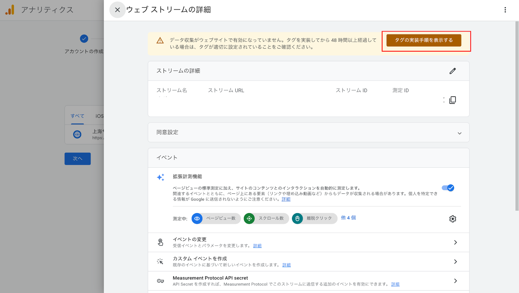Viewport: 519px width, 293px height.
Task: Click the ストリーム URL label
Action: (226, 90)
